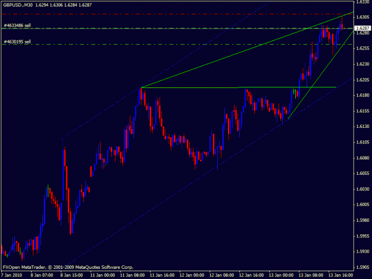Click the 13 Jan 08:00 time label
372x279 pixels.
[x=311, y=275]
